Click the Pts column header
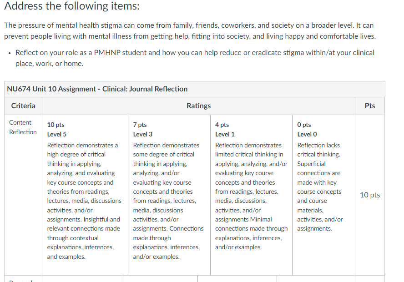Viewport: 404px width, 282px height. coord(370,106)
